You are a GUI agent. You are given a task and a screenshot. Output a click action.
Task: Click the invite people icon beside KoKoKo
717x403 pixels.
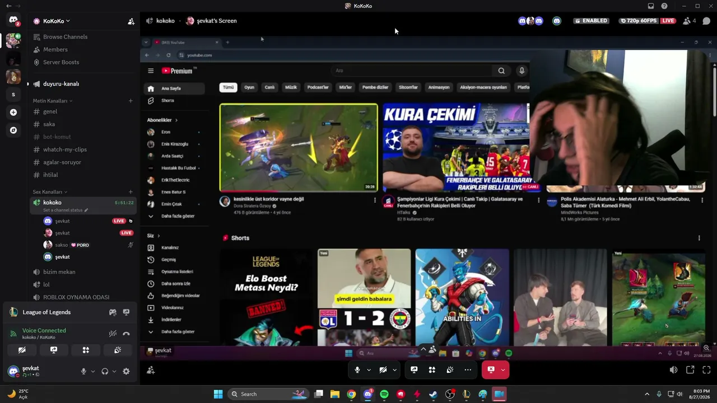point(131,21)
